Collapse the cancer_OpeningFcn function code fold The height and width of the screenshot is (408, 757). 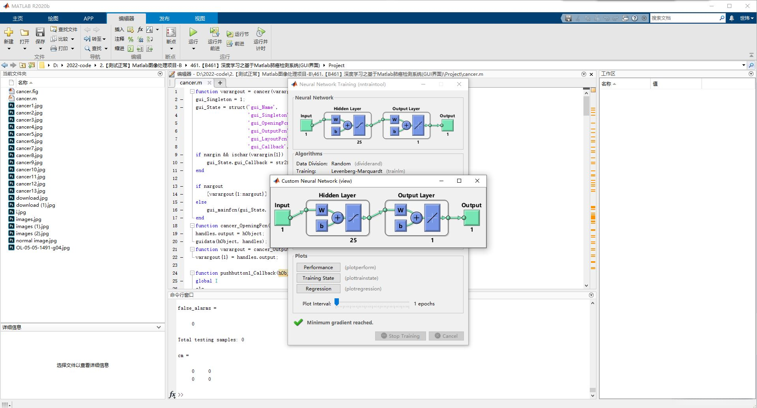click(x=192, y=226)
